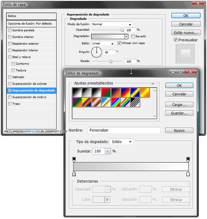Click OK in Estilo de capa dialog
This screenshot has width=207, height=219.
tap(186, 15)
